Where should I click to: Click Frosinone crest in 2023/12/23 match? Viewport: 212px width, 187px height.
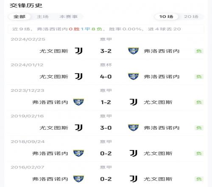point(78,102)
